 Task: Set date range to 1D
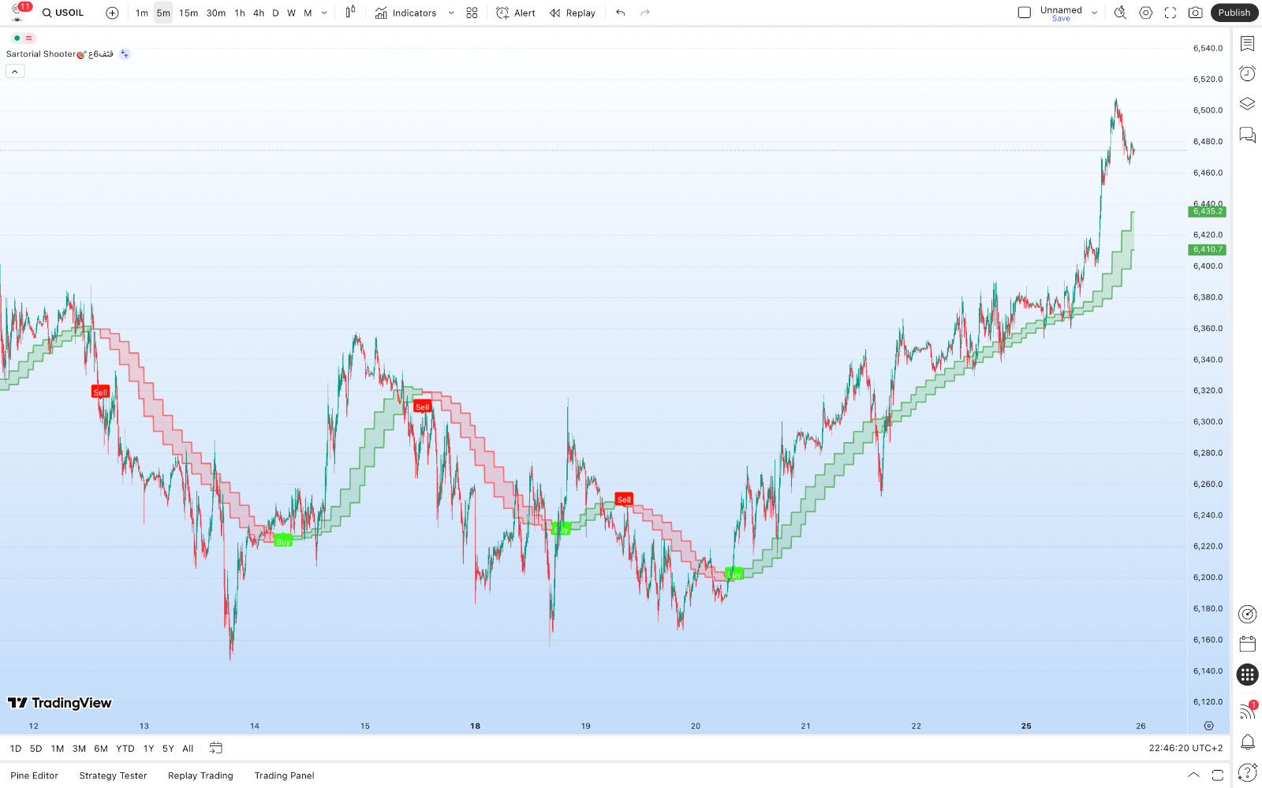coord(16,749)
